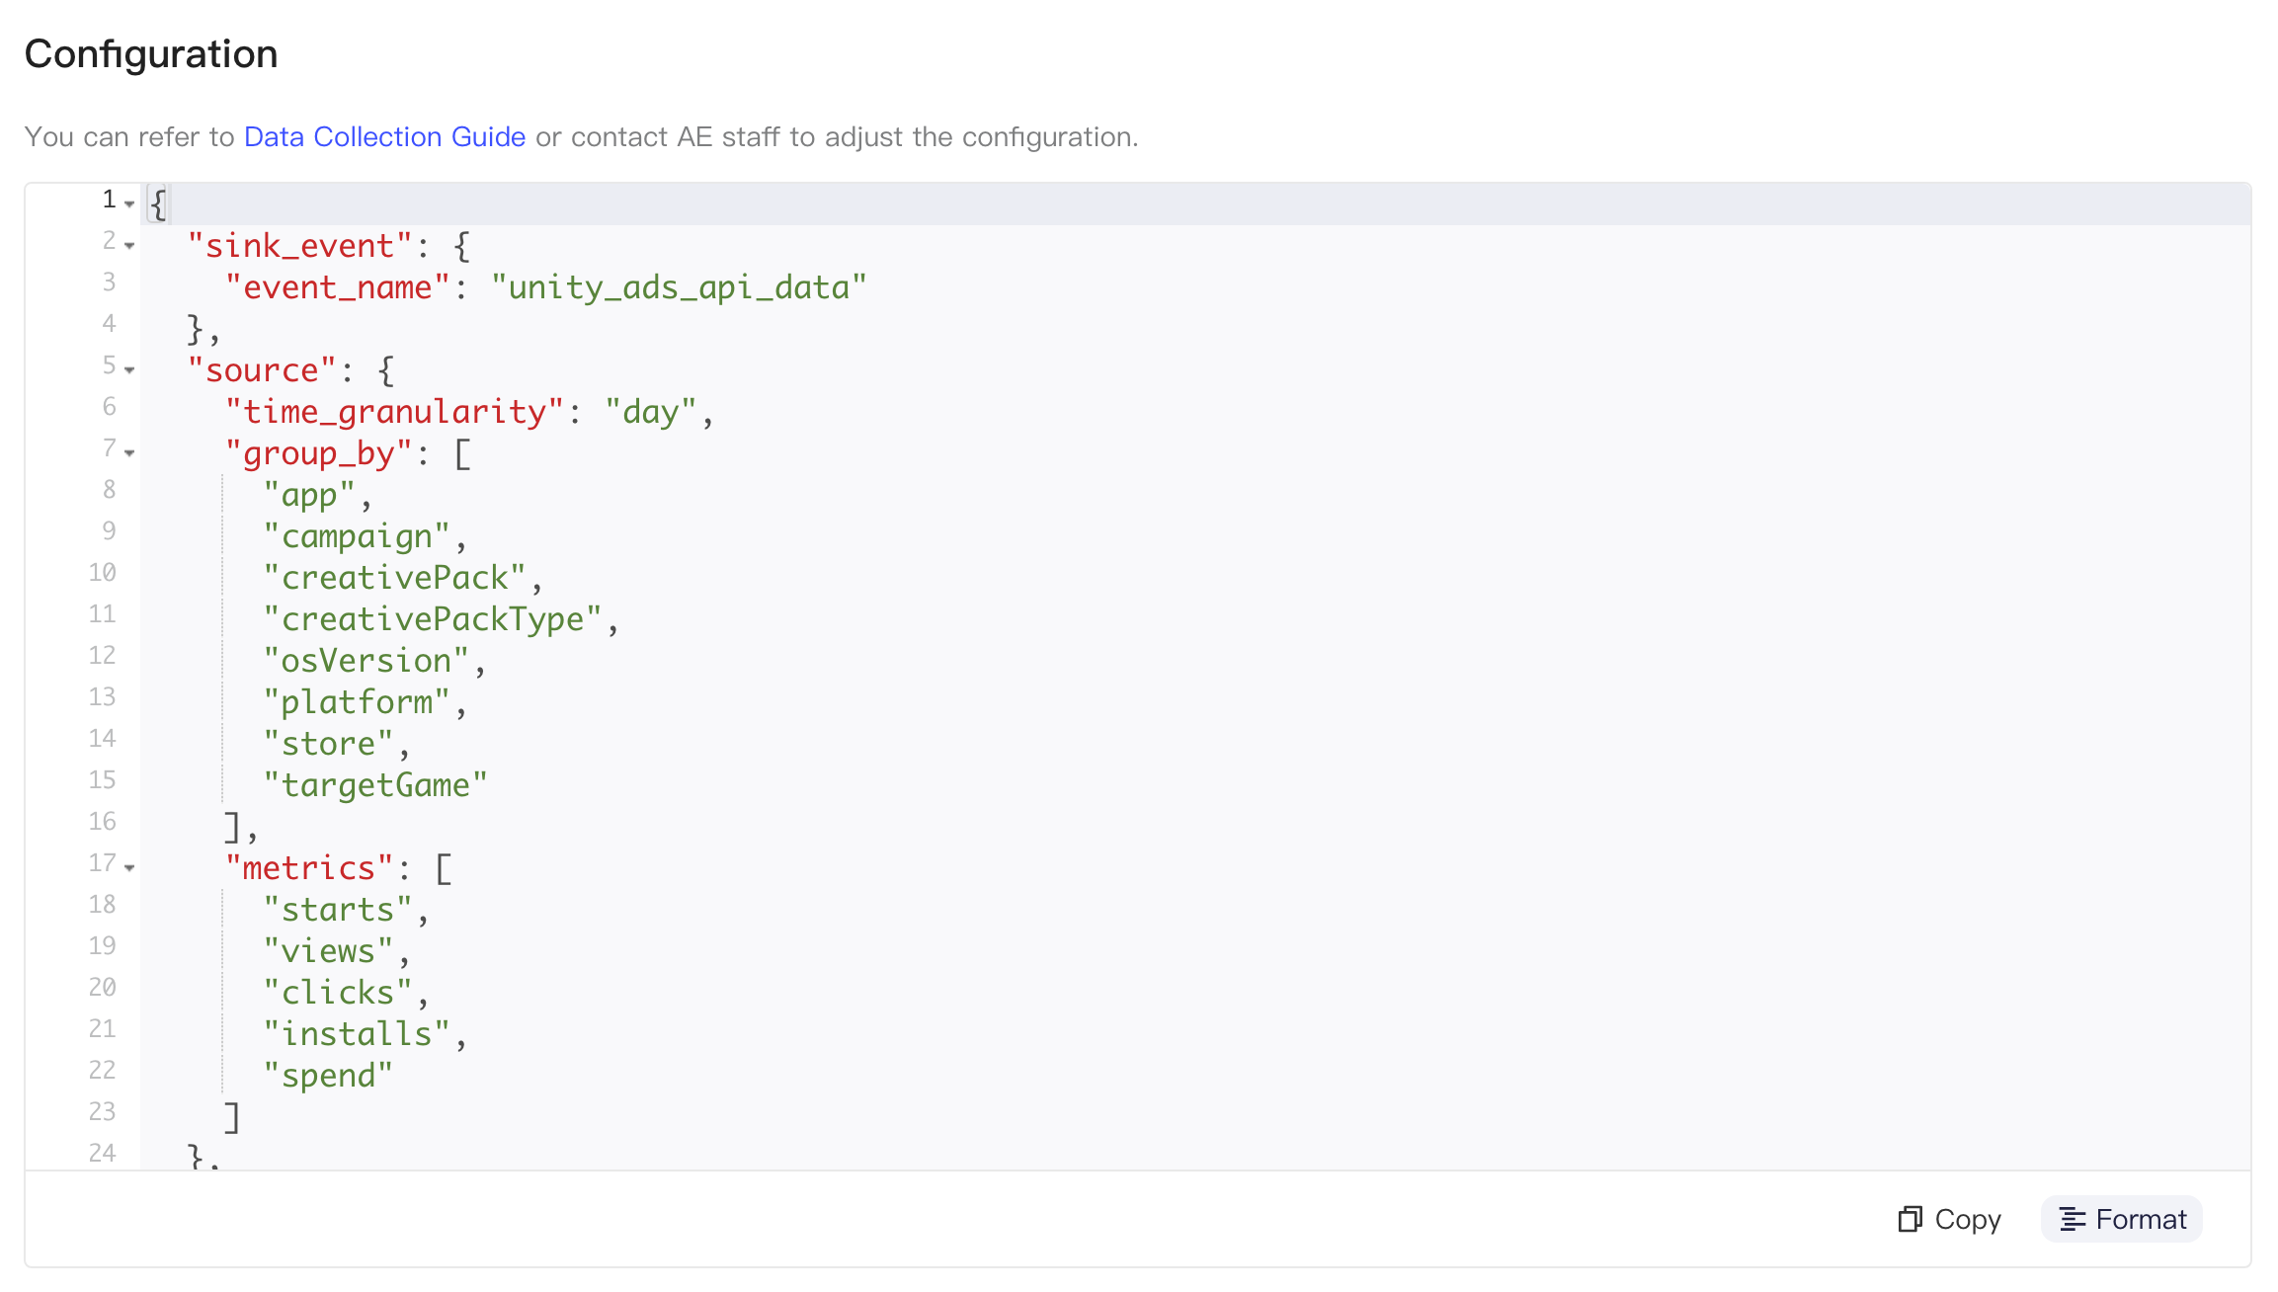This screenshot has width=2278, height=1292.
Task: Click the "group_by" key
Action: click(318, 453)
